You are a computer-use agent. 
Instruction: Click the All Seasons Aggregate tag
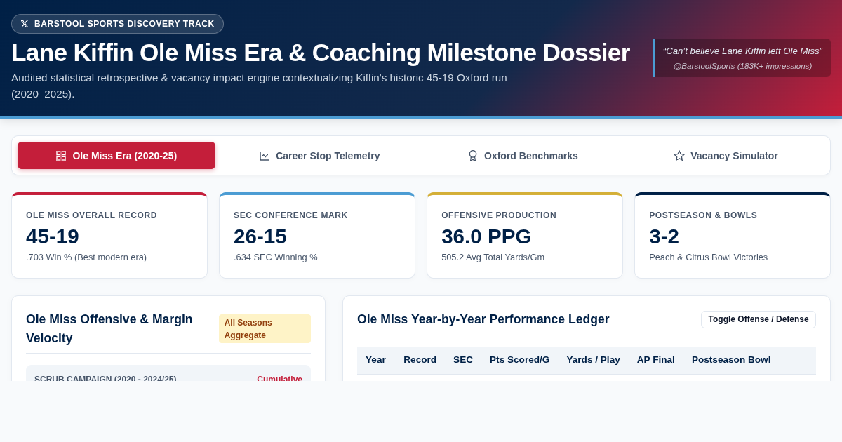265,329
